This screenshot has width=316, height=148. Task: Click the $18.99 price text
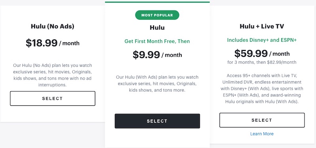point(42,43)
